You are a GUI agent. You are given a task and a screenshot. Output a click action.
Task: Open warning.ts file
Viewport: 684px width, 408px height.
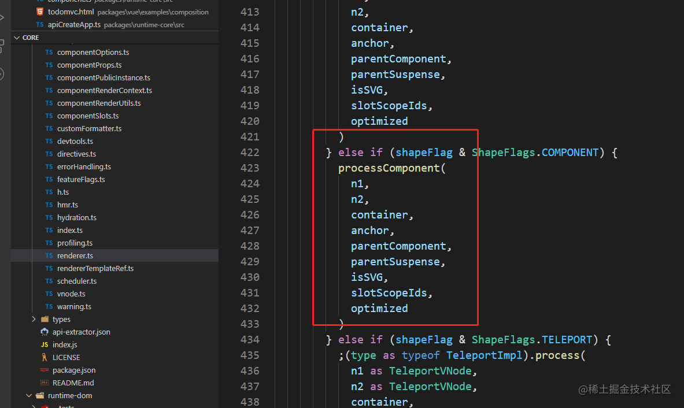(74, 306)
